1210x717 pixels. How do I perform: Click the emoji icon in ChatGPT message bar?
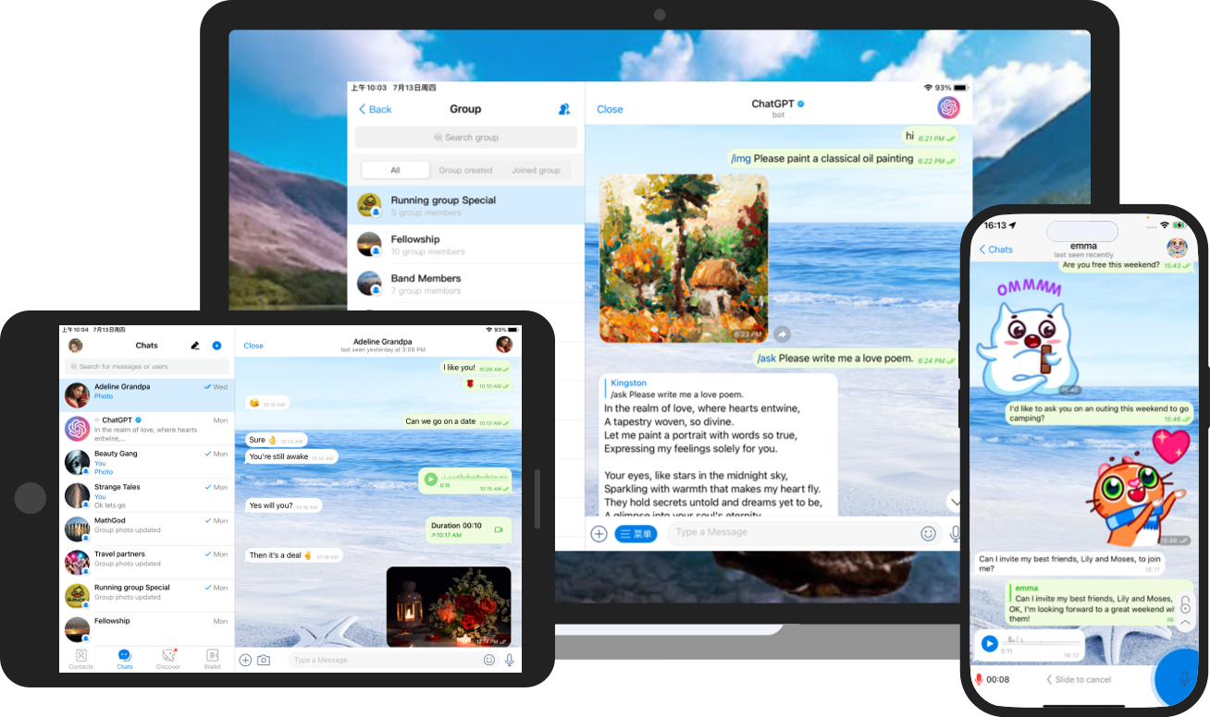tap(928, 533)
